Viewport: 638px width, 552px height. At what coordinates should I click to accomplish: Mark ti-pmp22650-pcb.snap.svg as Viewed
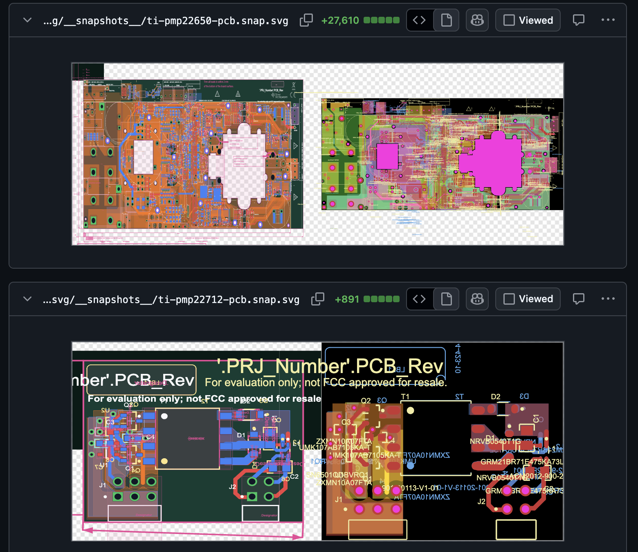pyautogui.click(x=528, y=20)
